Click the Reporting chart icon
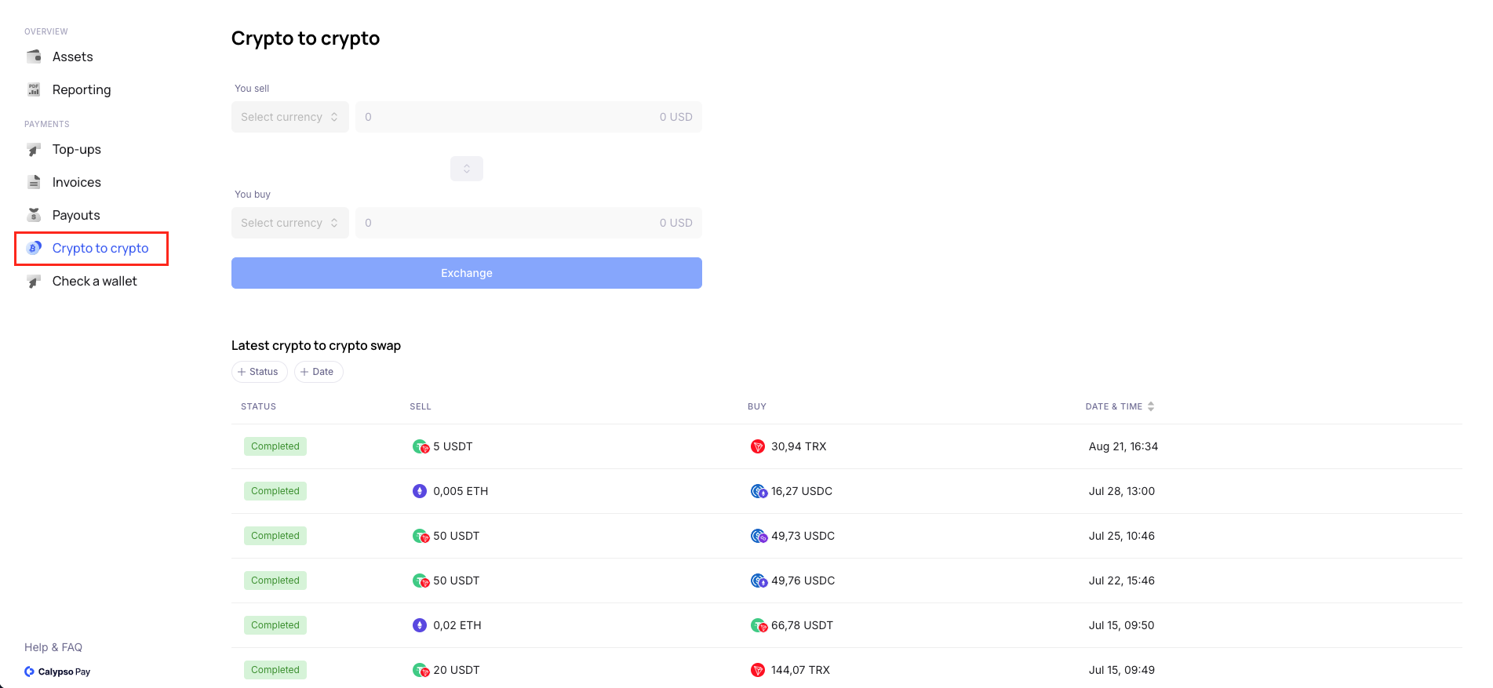The width and height of the screenshot is (1493, 688). pyautogui.click(x=34, y=89)
